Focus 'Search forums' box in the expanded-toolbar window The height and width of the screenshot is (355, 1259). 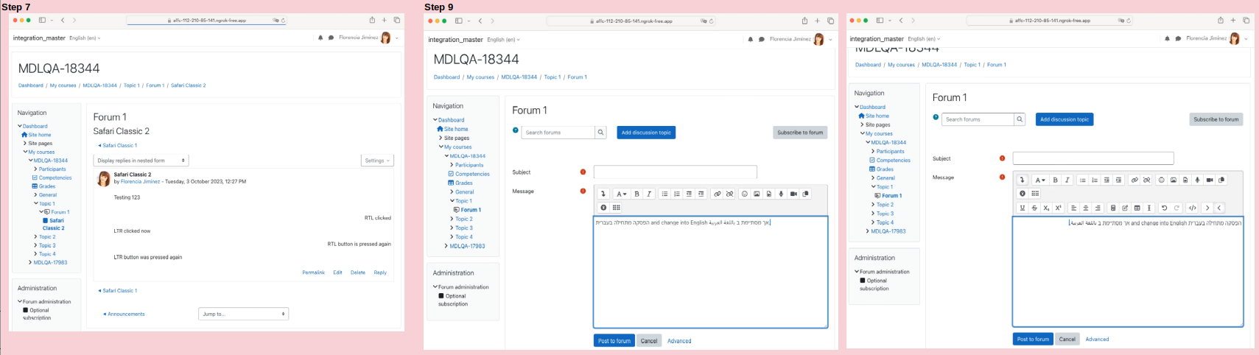click(978, 119)
